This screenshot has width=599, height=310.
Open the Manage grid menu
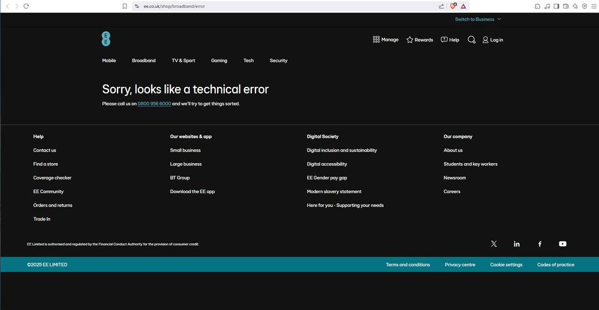[386, 40]
